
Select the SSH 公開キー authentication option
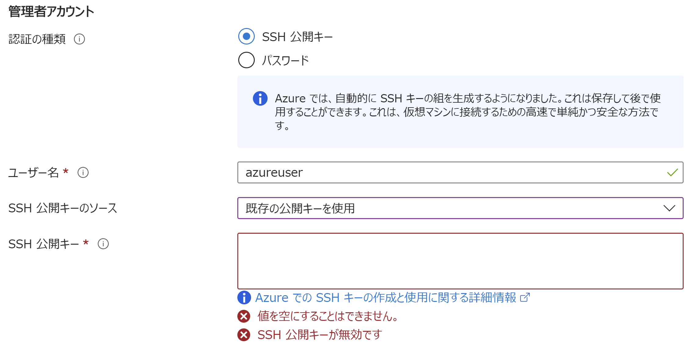point(246,37)
